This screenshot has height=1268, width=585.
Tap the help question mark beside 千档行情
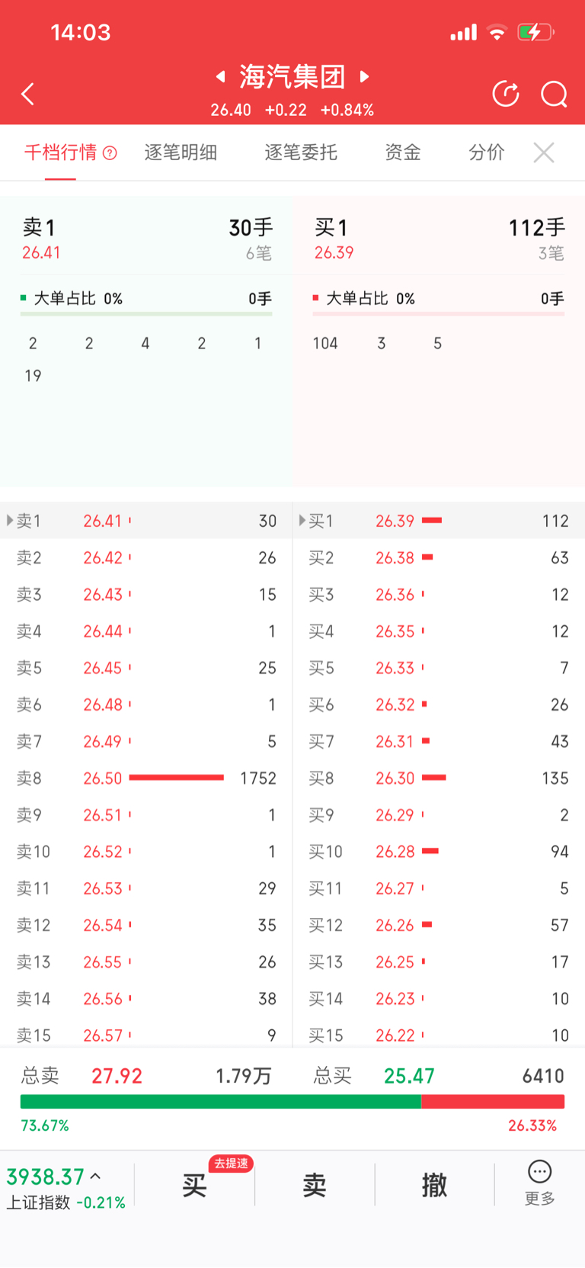pos(110,153)
